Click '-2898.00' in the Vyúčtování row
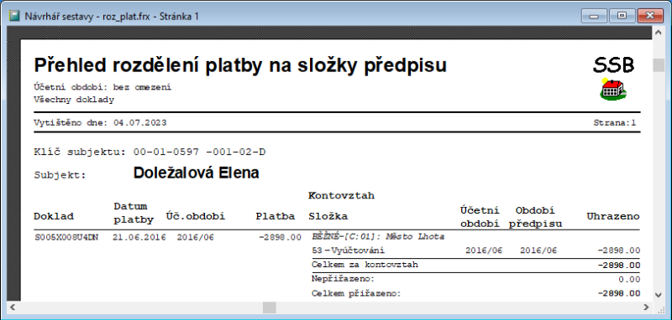This screenshot has height=320, width=672. pos(619,250)
